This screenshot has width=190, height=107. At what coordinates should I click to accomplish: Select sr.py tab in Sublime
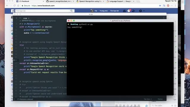click(25, 18)
